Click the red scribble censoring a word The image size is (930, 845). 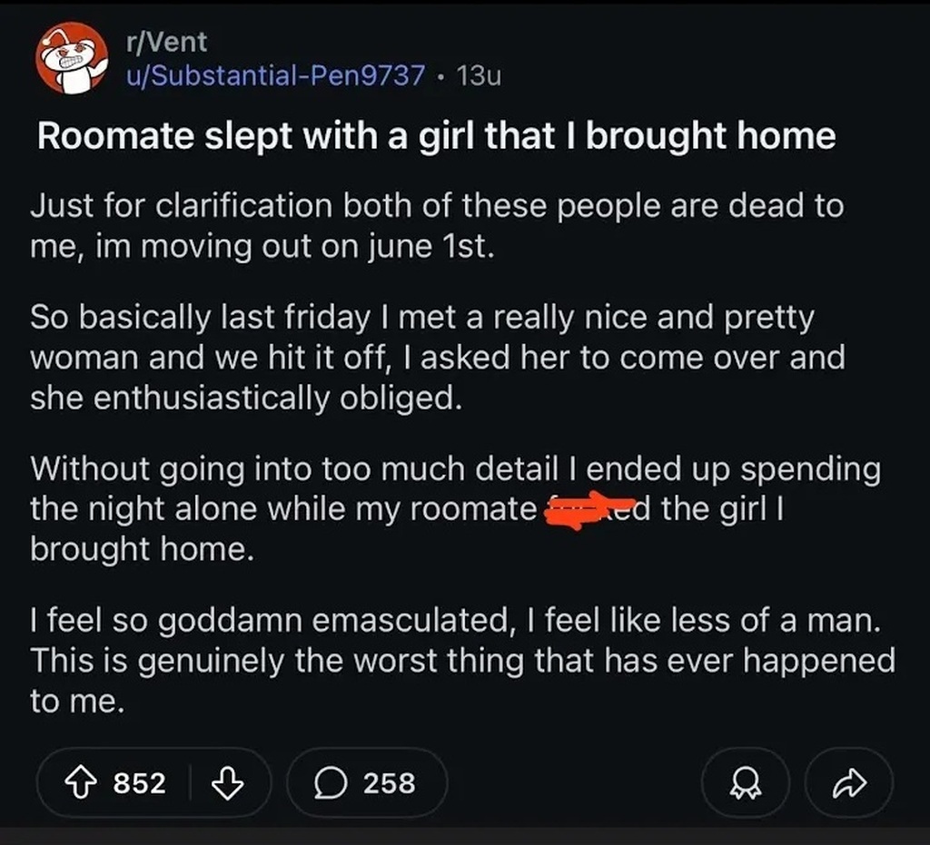589,508
